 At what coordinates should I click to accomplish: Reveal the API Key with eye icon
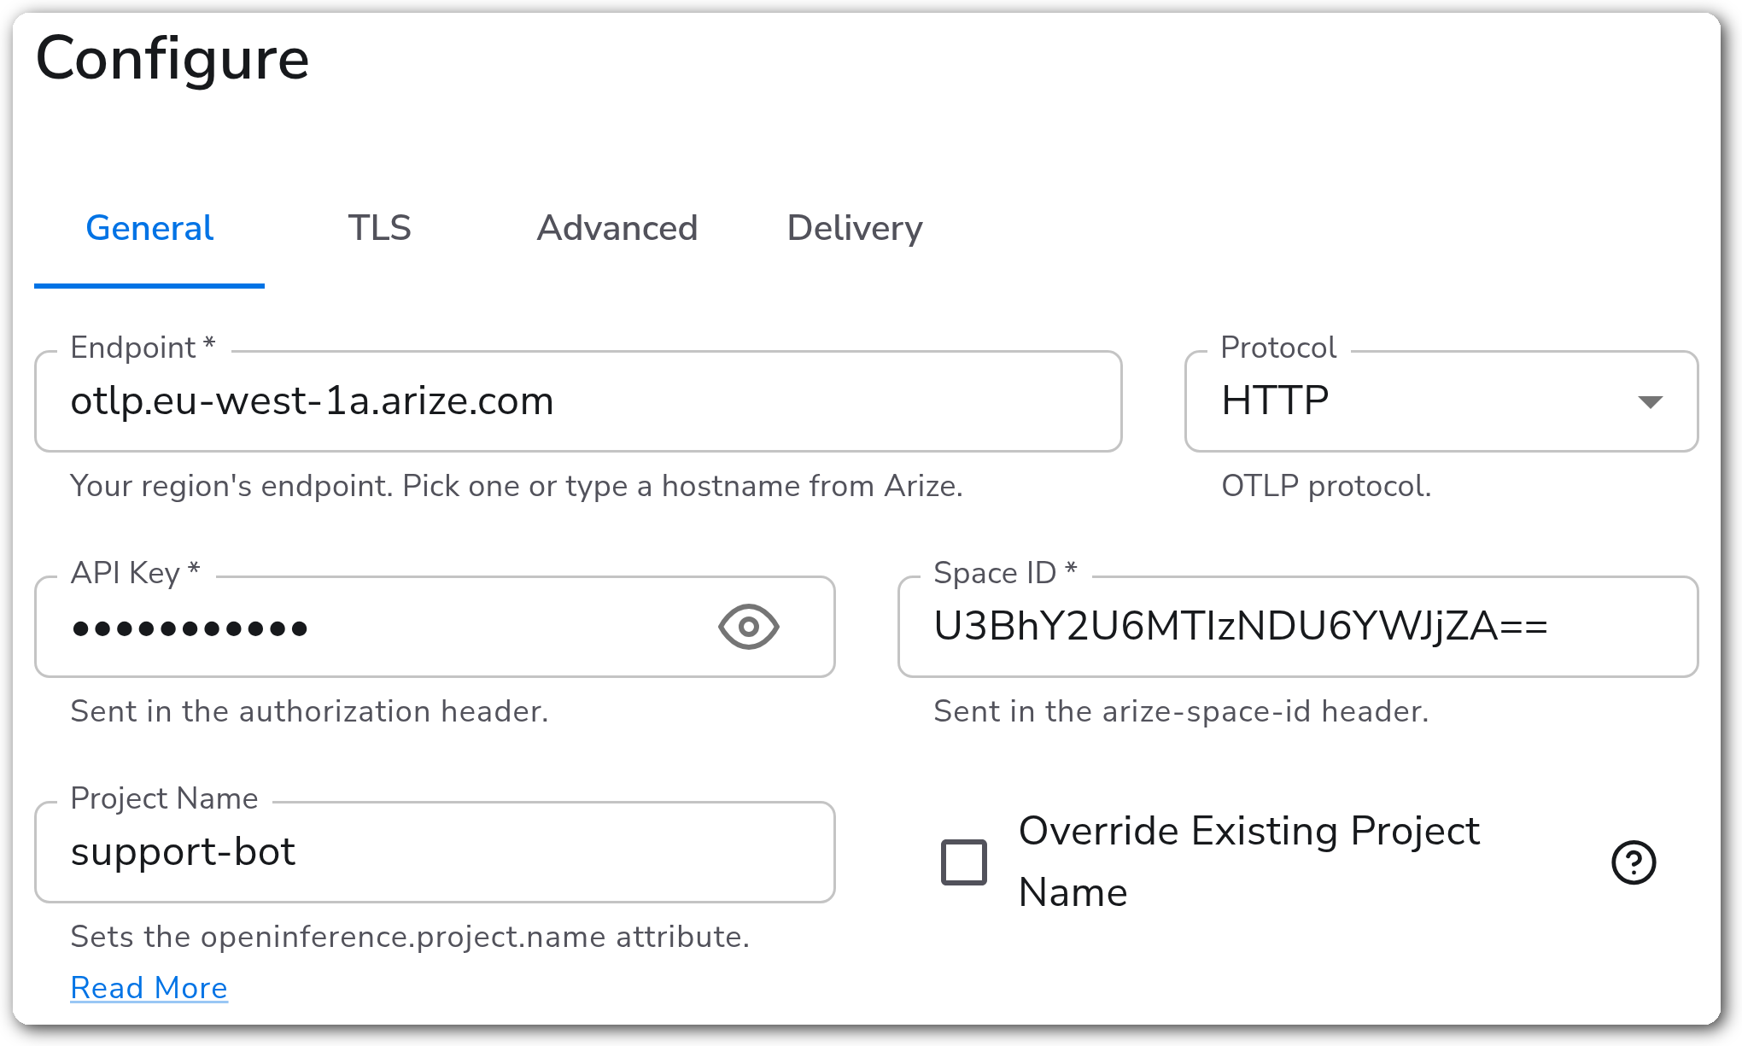[x=748, y=627]
